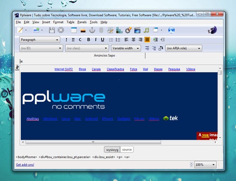Viewport: 236px width, 181px height.
Task: Click the Stop loading X icon
Action: coord(61,30)
